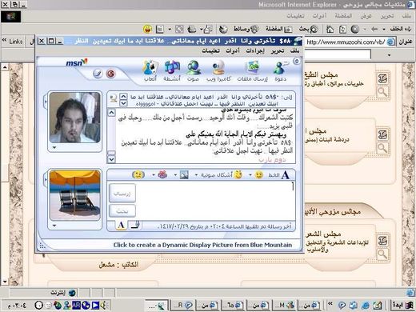Open games (ألعاب) icon

[150, 71]
